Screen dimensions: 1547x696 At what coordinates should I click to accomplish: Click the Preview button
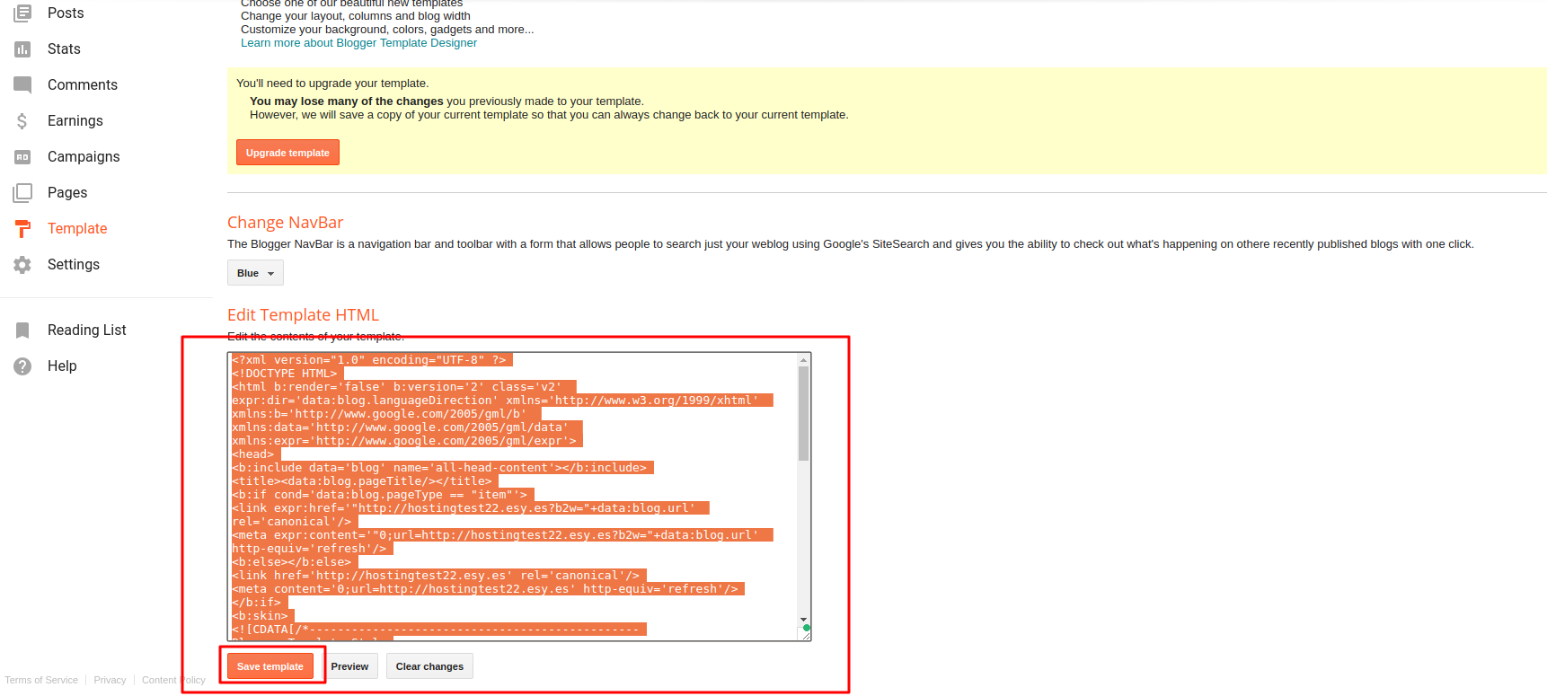[349, 666]
